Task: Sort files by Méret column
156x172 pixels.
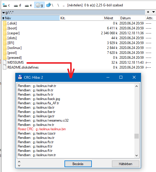Action: click(111, 18)
